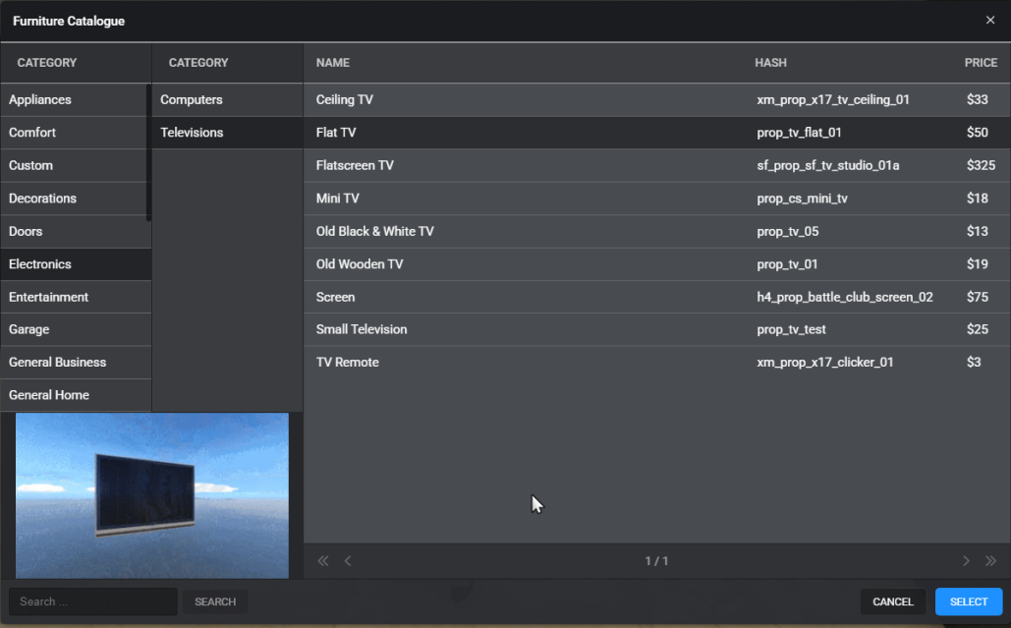
Task: Select the Ceiling TV row
Action: [657, 100]
